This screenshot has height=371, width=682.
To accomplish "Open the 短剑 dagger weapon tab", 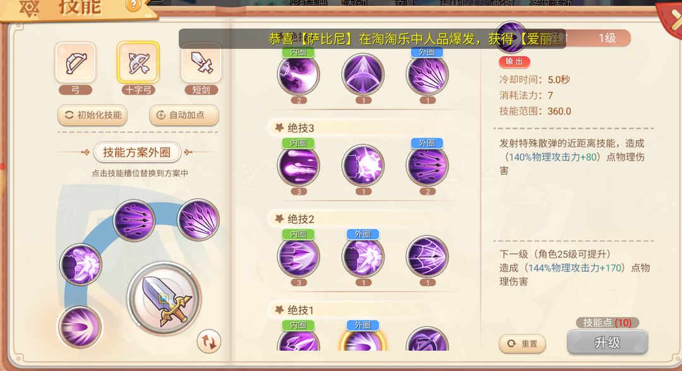I will click(201, 63).
